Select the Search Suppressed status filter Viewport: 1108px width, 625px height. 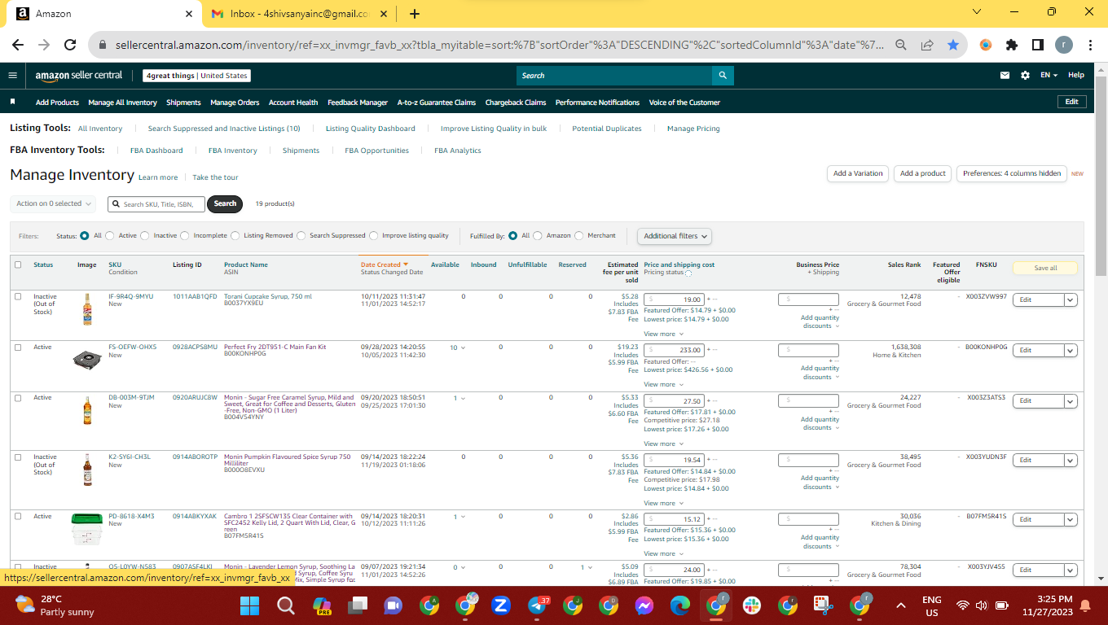(x=301, y=236)
